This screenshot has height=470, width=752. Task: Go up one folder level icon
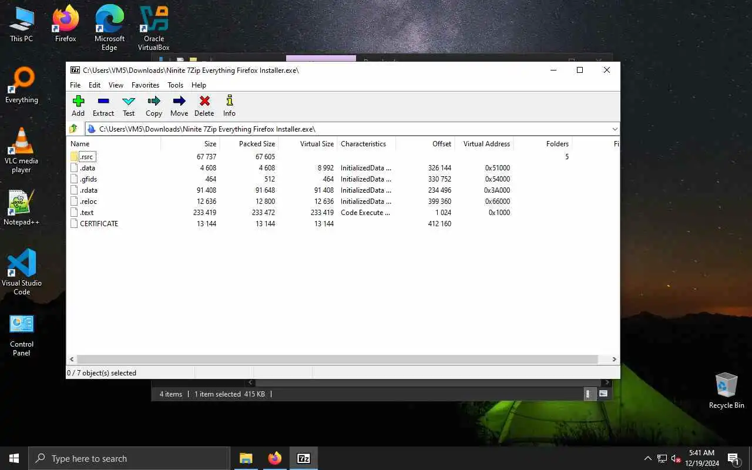click(73, 129)
